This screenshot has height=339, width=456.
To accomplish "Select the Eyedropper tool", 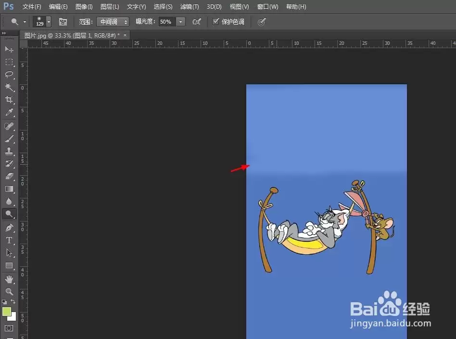I will pyautogui.click(x=9, y=112).
